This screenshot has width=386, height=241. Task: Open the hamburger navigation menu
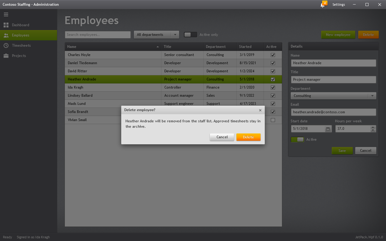pyautogui.click(x=6, y=14)
